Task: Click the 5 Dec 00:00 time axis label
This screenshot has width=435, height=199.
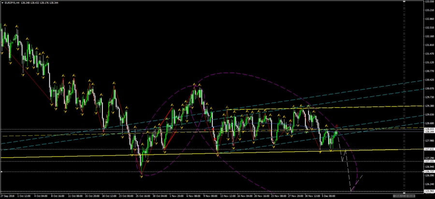Action: tap(328, 196)
